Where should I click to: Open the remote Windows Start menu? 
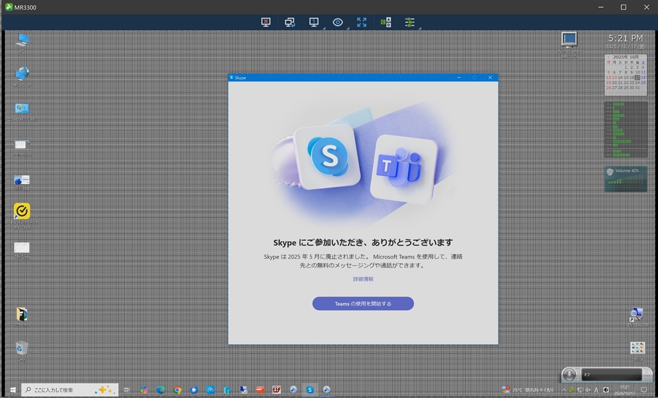coord(12,390)
